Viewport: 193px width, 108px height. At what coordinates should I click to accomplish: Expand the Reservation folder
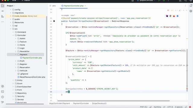click(16, 67)
